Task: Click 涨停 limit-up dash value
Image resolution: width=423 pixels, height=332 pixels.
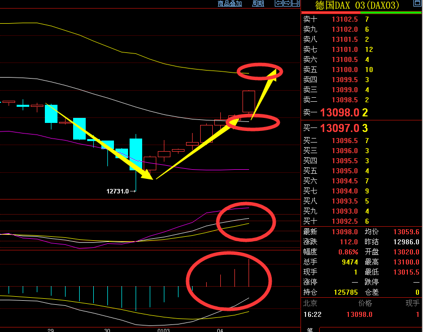Action: 355,283
